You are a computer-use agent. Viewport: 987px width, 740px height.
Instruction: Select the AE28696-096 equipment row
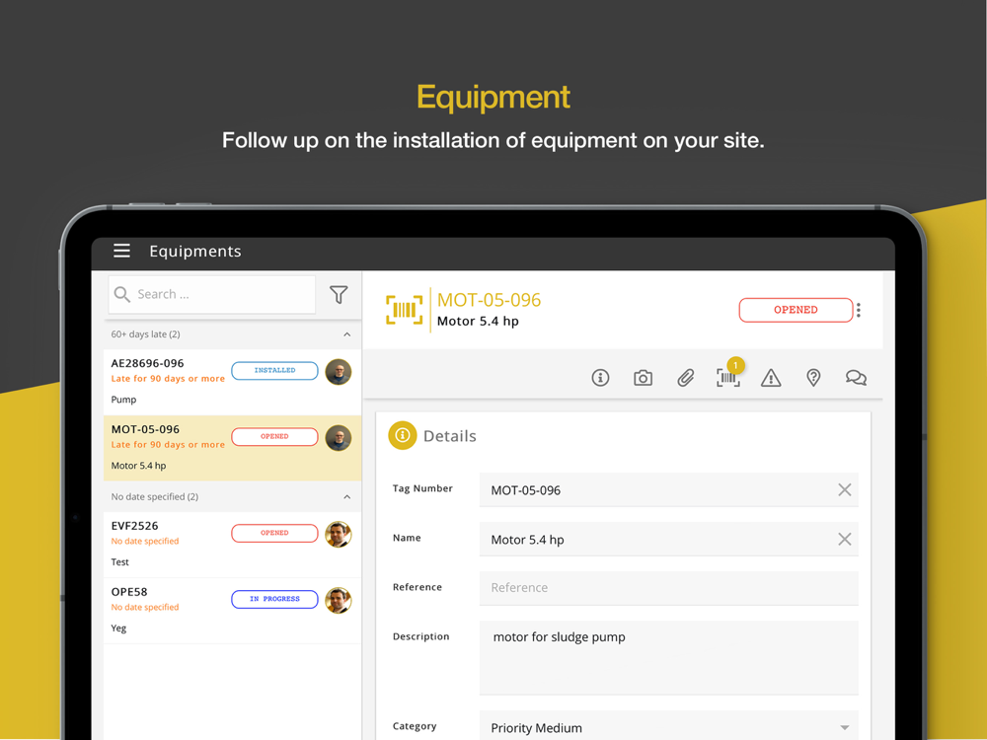(232, 382)
